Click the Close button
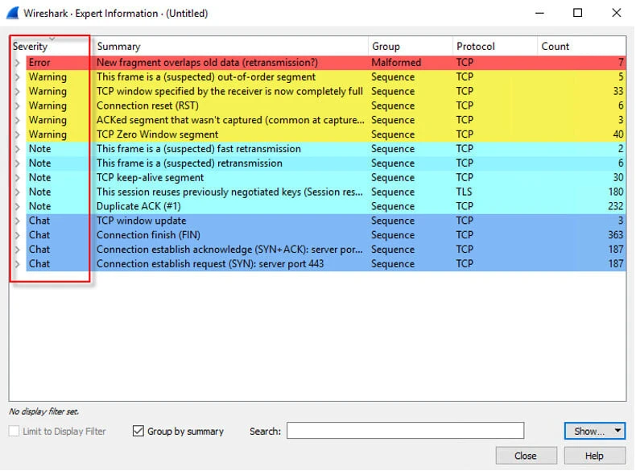 coord(525,456)
